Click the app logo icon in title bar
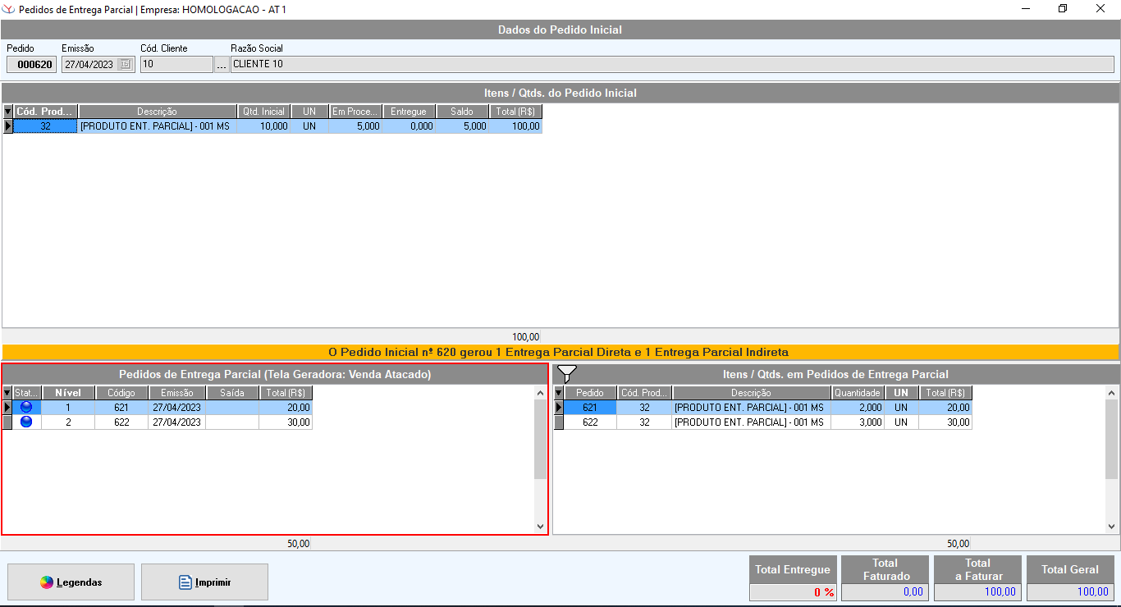1121x607 pixels. (9, 9)
